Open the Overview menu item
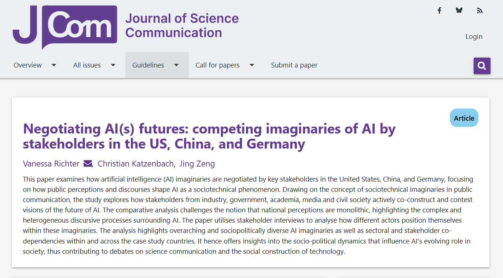503x278 pixels. pyautogui.click(x=28, y=65)
